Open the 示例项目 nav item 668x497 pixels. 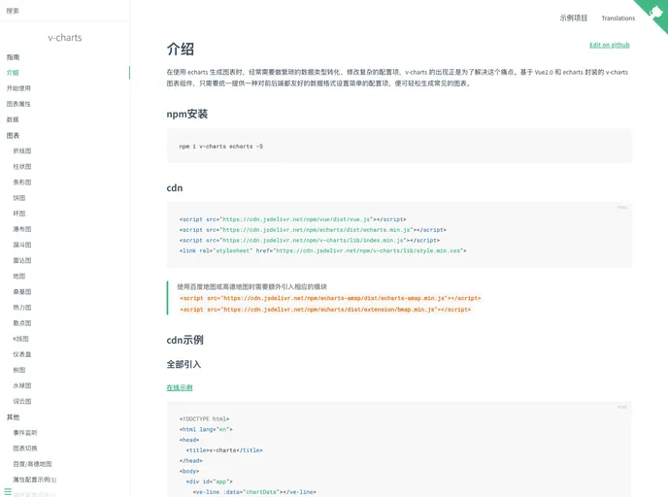tap(574, 18)
